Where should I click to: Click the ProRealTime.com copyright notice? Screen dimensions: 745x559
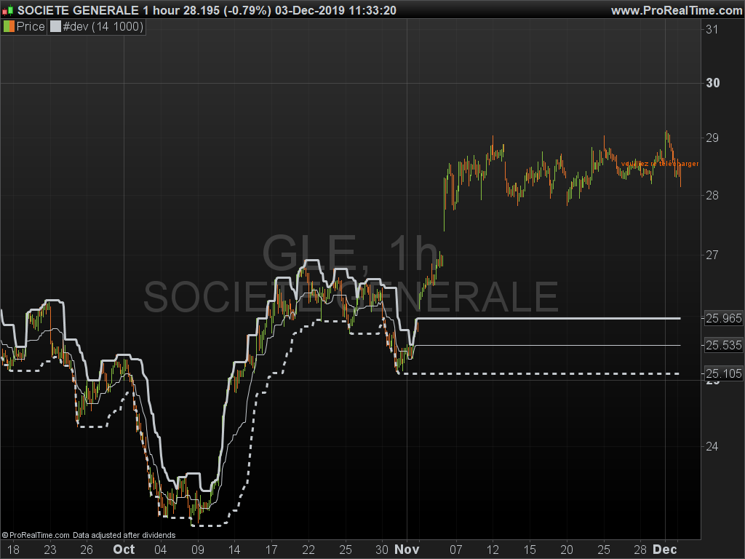click(x=88, y=535)
